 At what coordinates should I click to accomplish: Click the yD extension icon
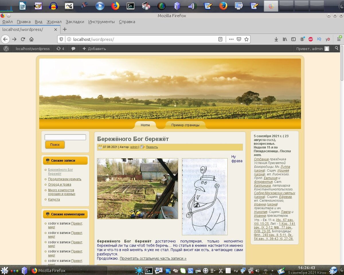pos(328,39)
